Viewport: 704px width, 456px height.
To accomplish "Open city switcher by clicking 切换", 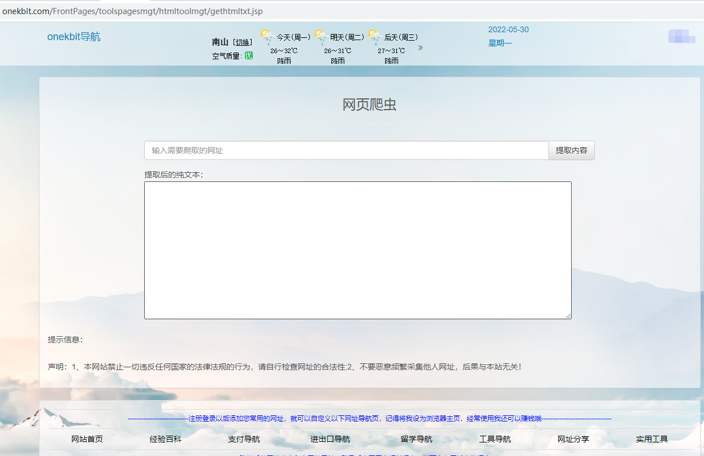I will coord(242,42).
